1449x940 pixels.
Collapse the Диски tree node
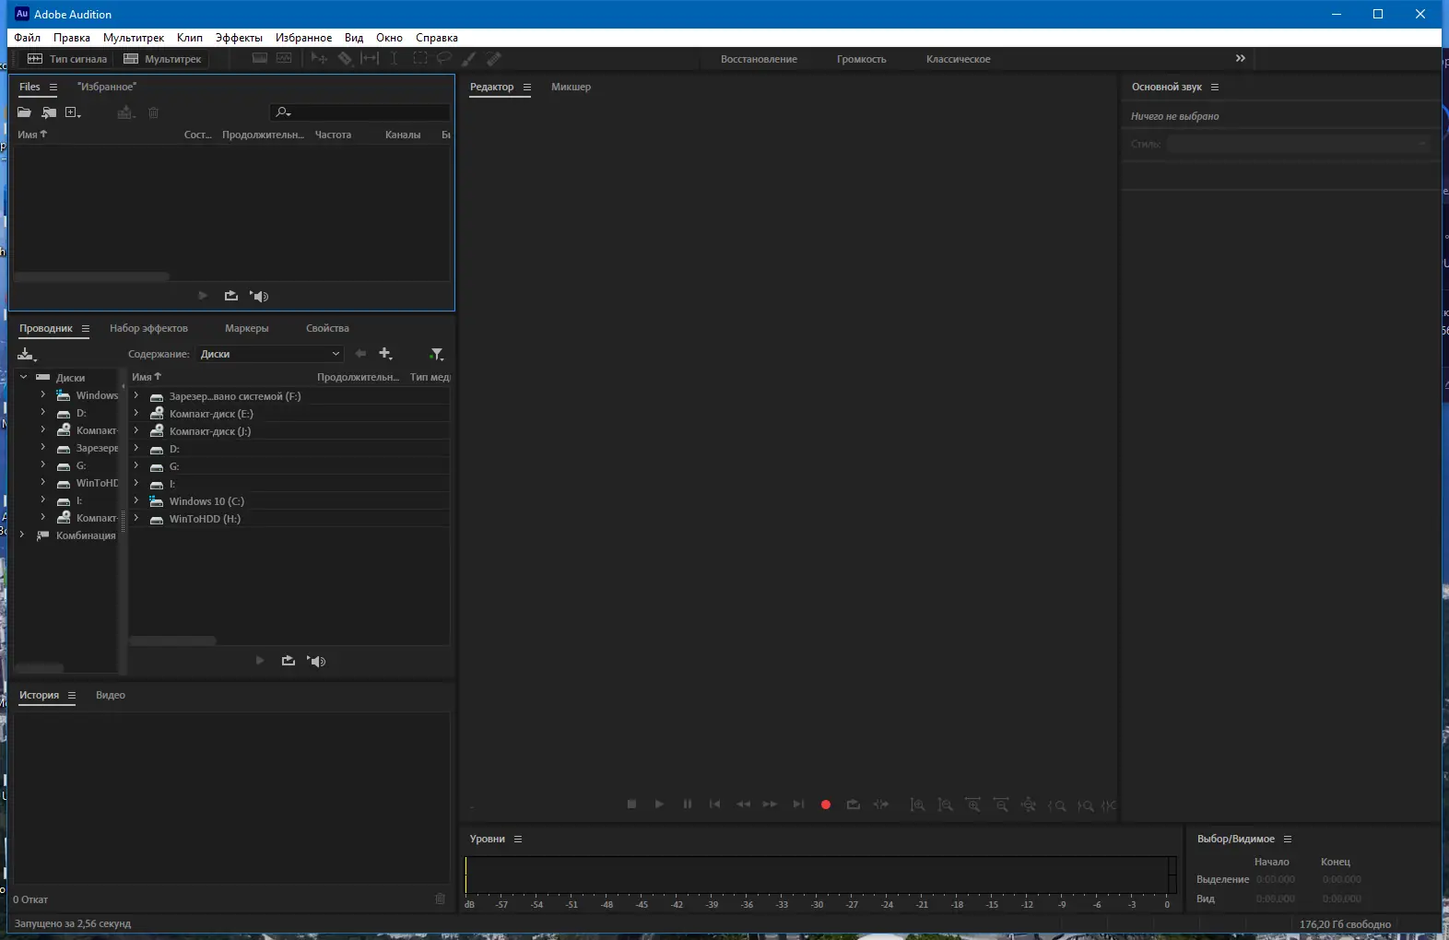24,377
